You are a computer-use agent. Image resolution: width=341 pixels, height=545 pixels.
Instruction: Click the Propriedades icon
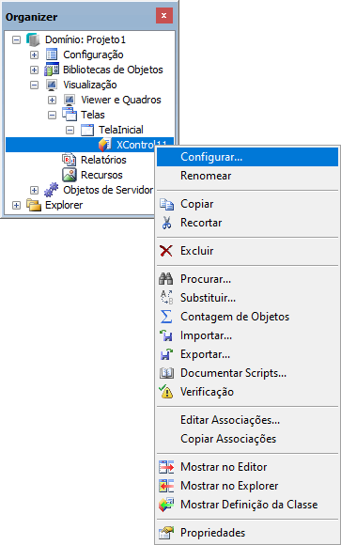coord(166,533)
